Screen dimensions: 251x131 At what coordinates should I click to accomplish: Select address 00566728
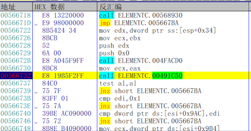click(16, 46)
